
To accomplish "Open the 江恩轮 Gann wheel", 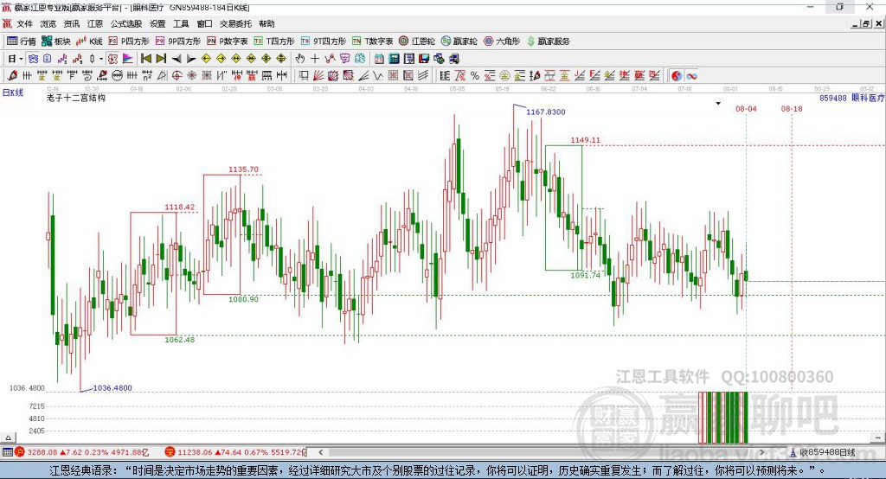I will [x=417, y=42].
